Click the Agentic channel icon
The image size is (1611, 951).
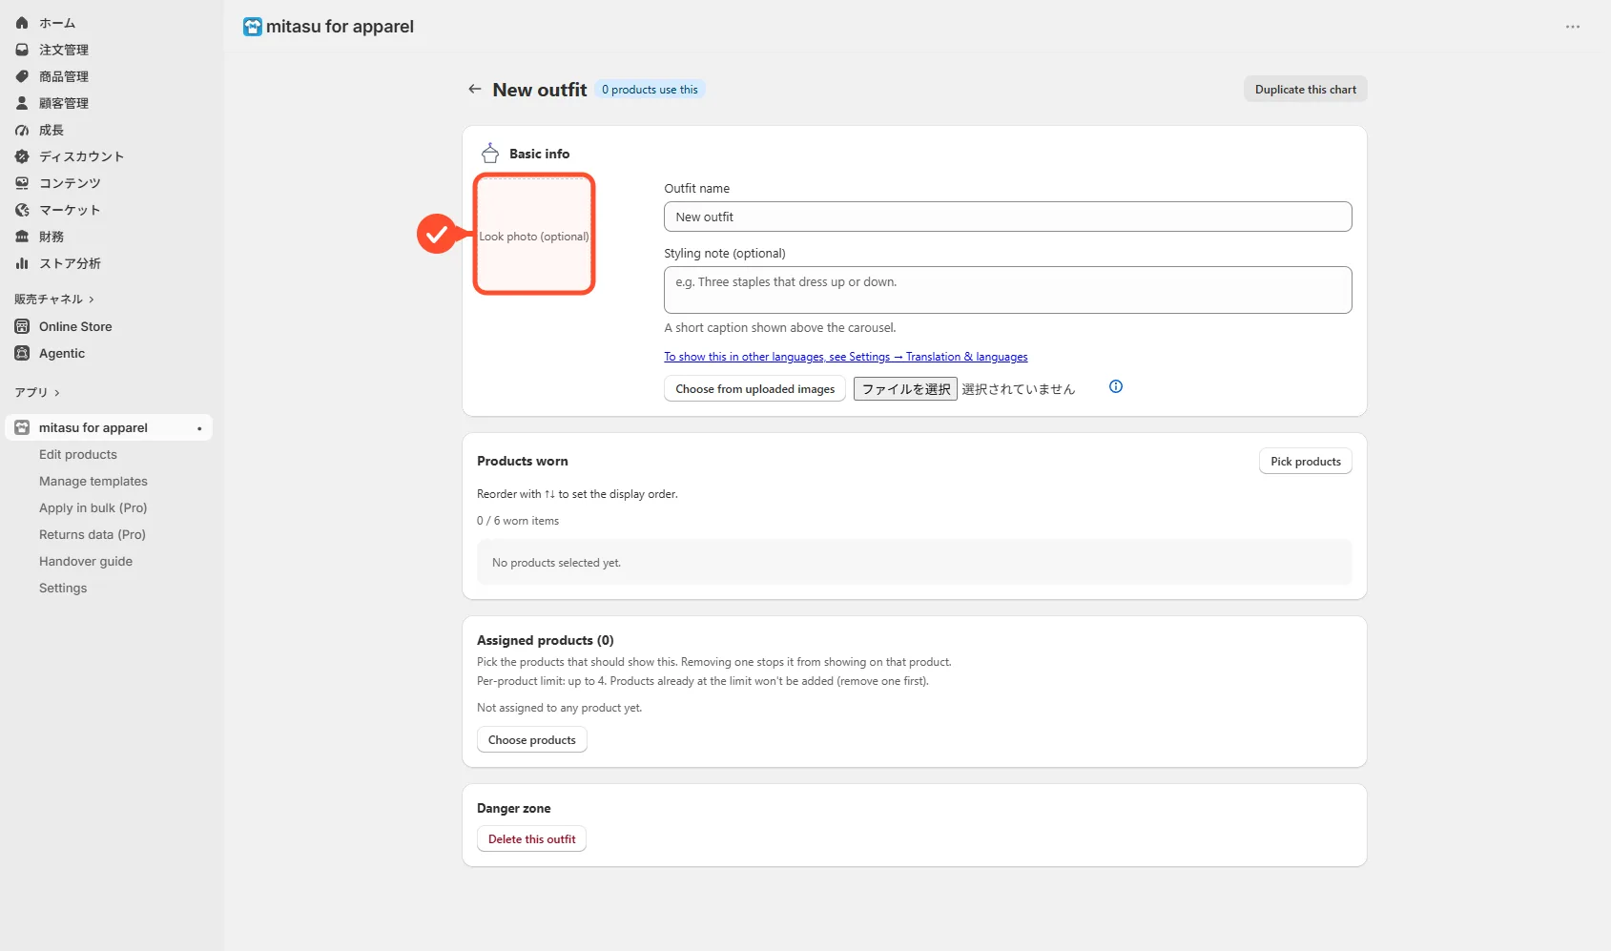click(22, 353)
